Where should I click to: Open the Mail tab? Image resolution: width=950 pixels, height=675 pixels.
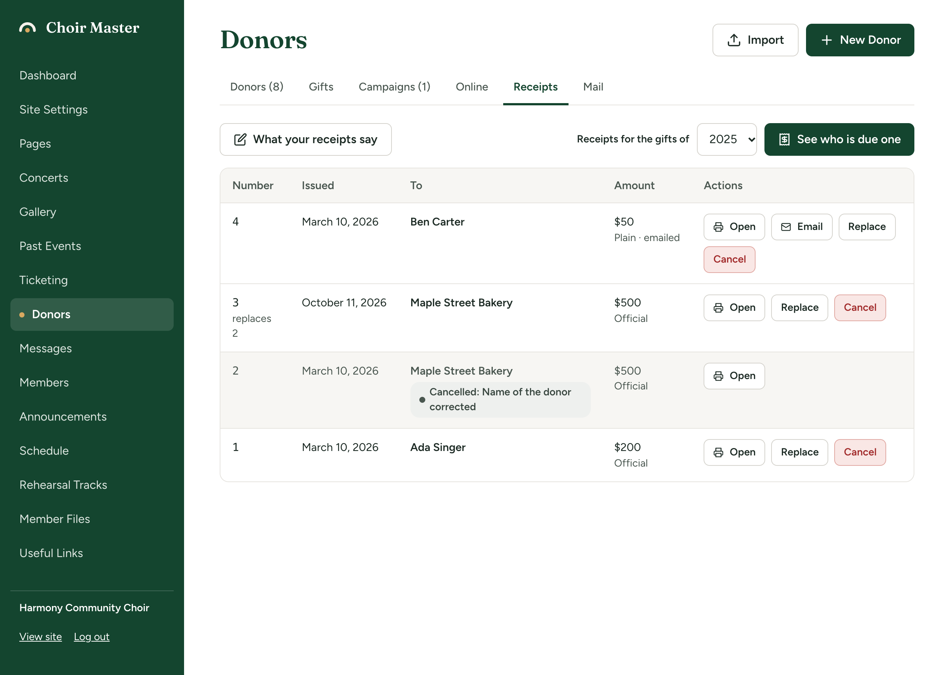[x=593, y=87]
